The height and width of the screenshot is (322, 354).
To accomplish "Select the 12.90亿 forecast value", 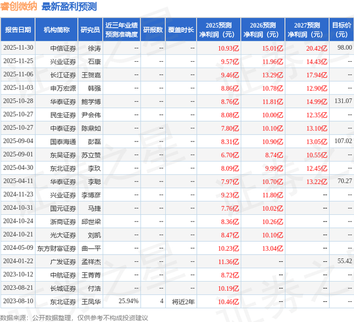I will 317,88.
